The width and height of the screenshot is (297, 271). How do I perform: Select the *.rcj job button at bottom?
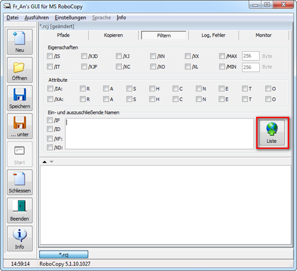[x=64, y=254]
